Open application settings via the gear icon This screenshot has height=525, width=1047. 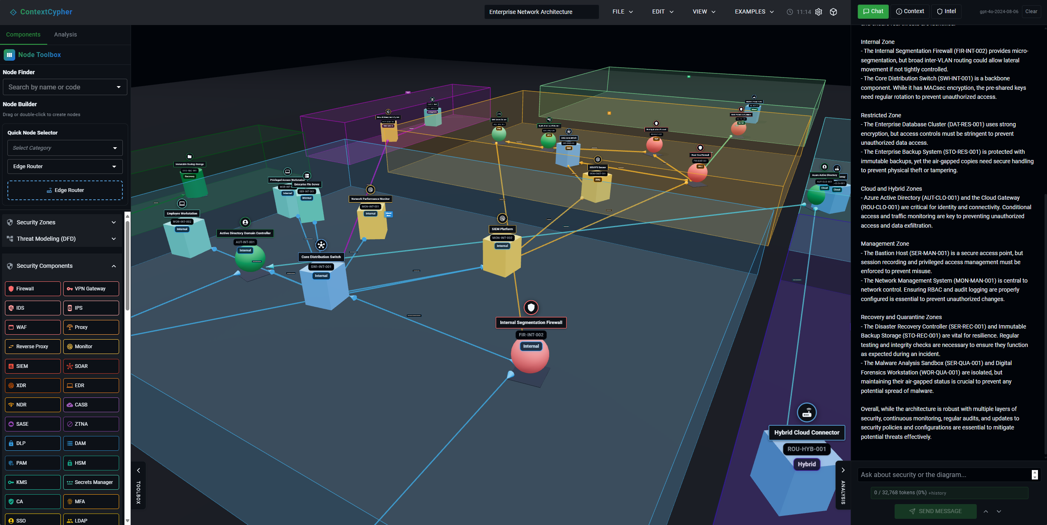point(819,12)
